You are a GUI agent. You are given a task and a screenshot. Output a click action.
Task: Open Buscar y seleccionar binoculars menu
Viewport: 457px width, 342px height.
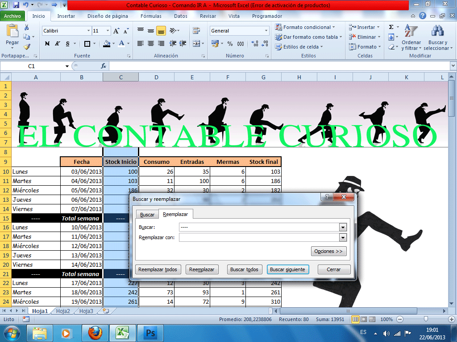(438, 37)
